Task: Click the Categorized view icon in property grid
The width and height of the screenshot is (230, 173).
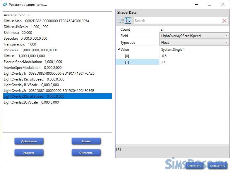Action: tap(121, 21)
